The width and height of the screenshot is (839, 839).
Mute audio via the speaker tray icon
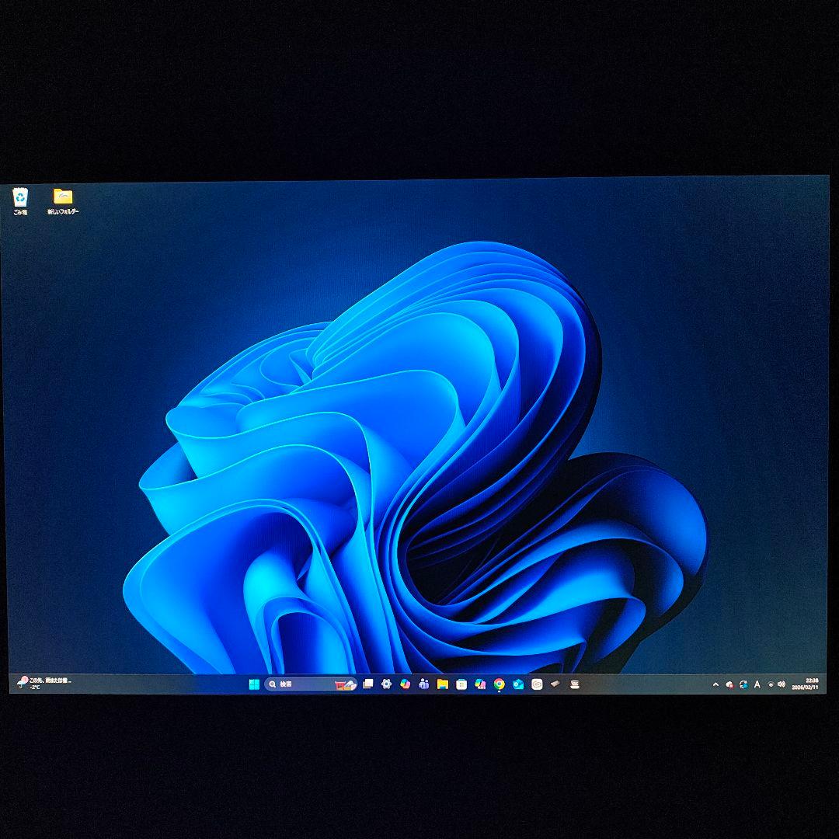(x=782, y=684)
